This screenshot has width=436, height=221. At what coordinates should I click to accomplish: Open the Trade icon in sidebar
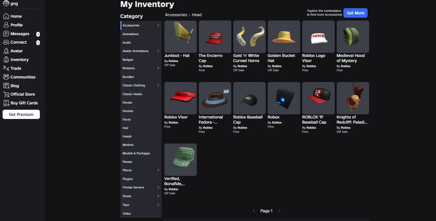coord(6,68)
